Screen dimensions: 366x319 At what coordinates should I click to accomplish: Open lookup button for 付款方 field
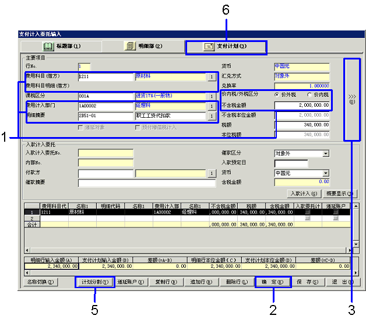tap(212, 173)
